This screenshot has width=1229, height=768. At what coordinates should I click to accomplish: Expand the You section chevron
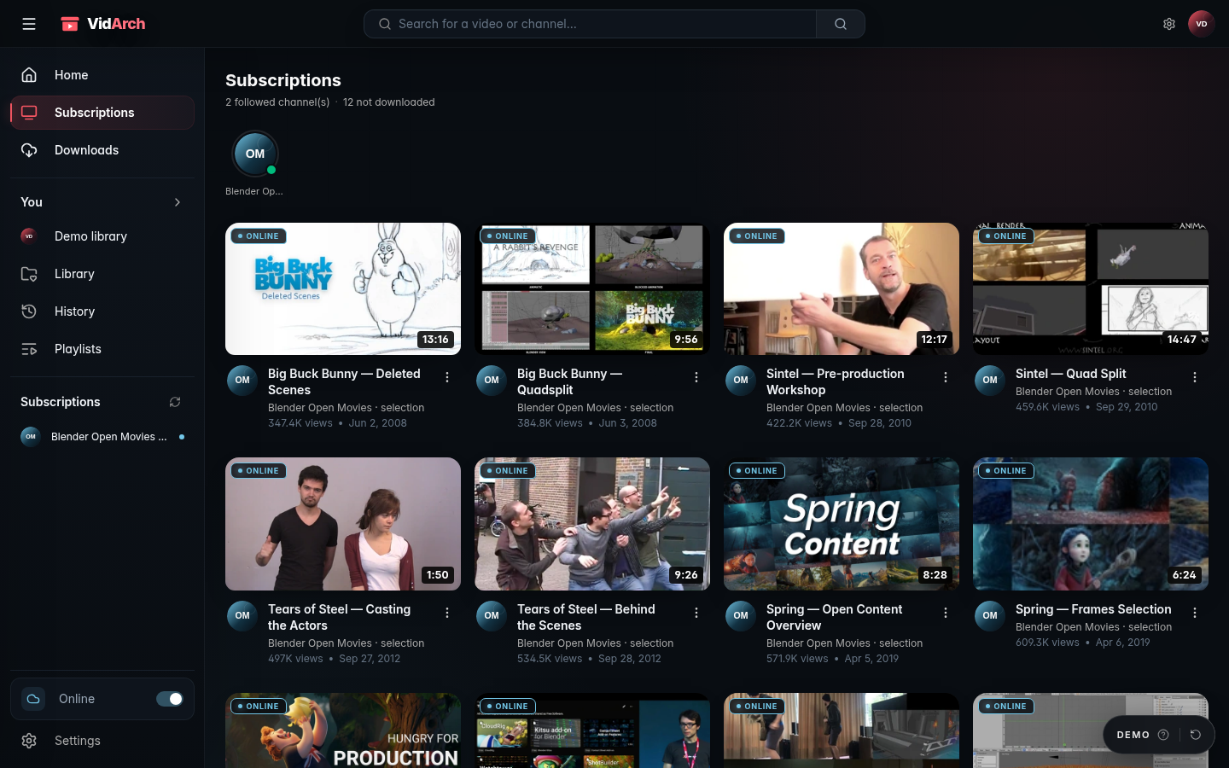point(178,202)
